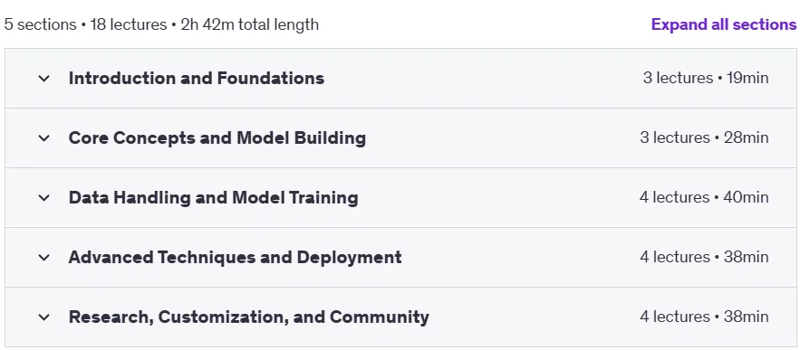Click empty area in Introduction and Foundations row

479,79
